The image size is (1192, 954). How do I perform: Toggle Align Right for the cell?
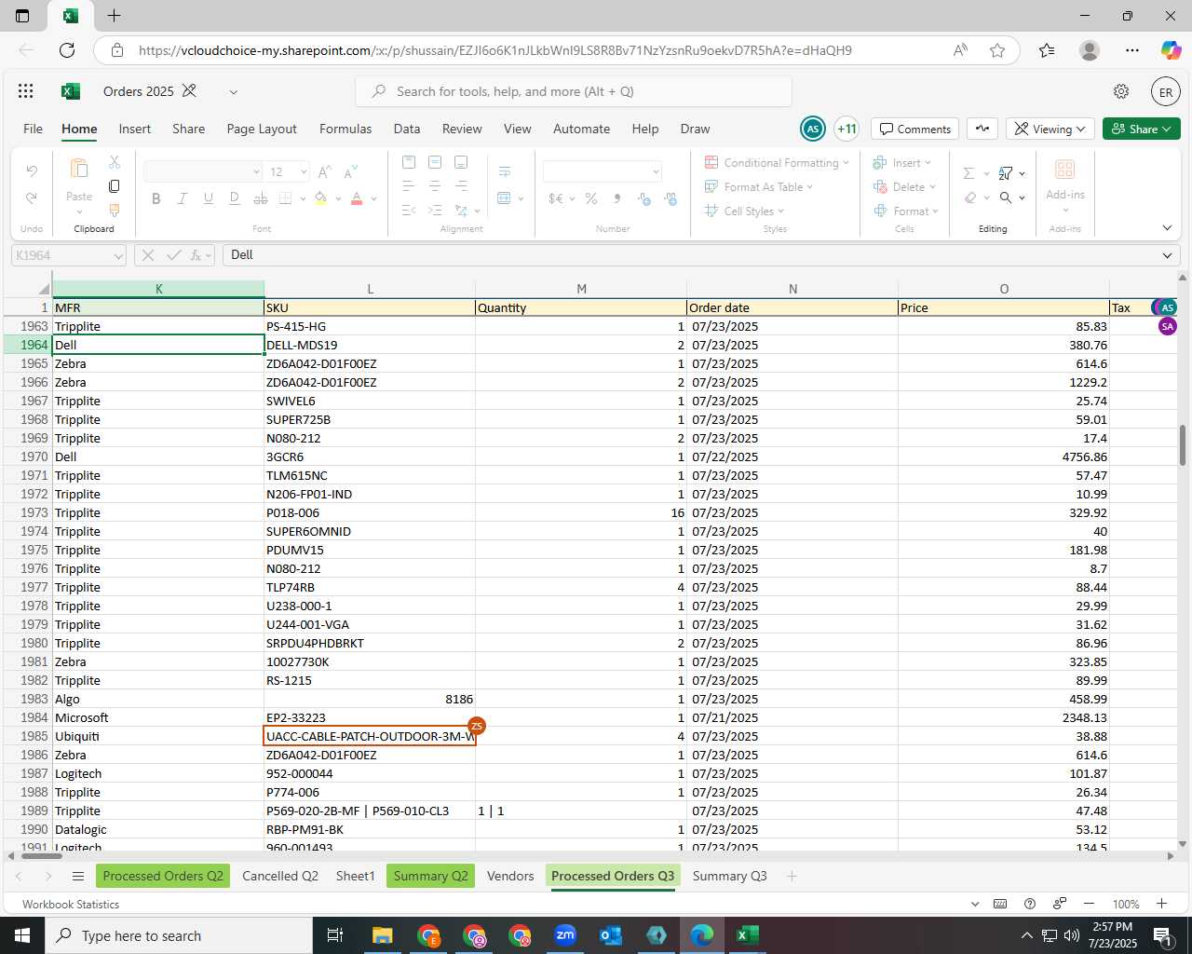(461, 186)
